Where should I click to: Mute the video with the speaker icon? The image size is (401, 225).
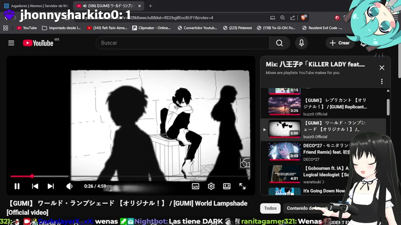[69, 186]
